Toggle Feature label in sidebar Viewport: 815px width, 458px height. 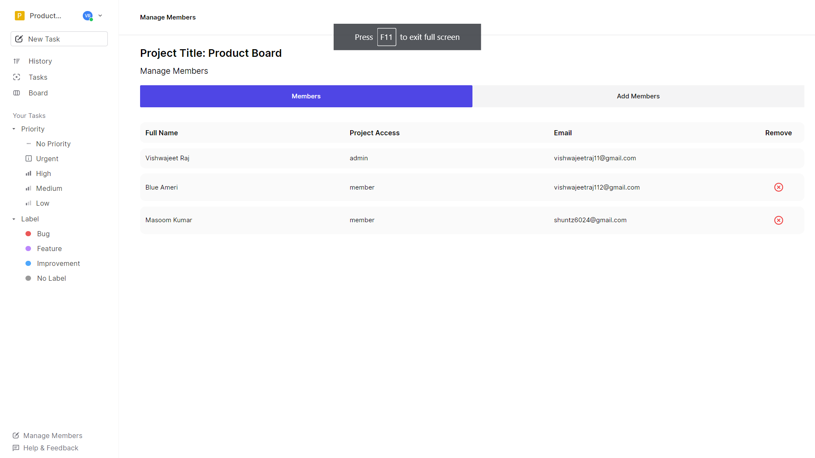(49, 248)
